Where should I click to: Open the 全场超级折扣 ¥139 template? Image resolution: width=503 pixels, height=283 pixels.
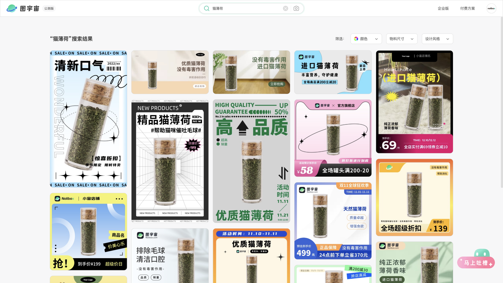[414, 197]
